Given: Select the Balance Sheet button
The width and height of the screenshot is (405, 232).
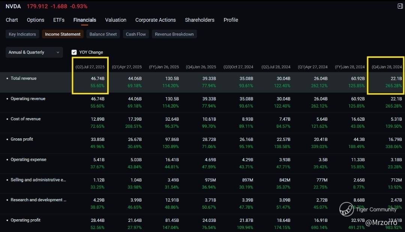Looking at the screenshot, I should click(103, 34).
